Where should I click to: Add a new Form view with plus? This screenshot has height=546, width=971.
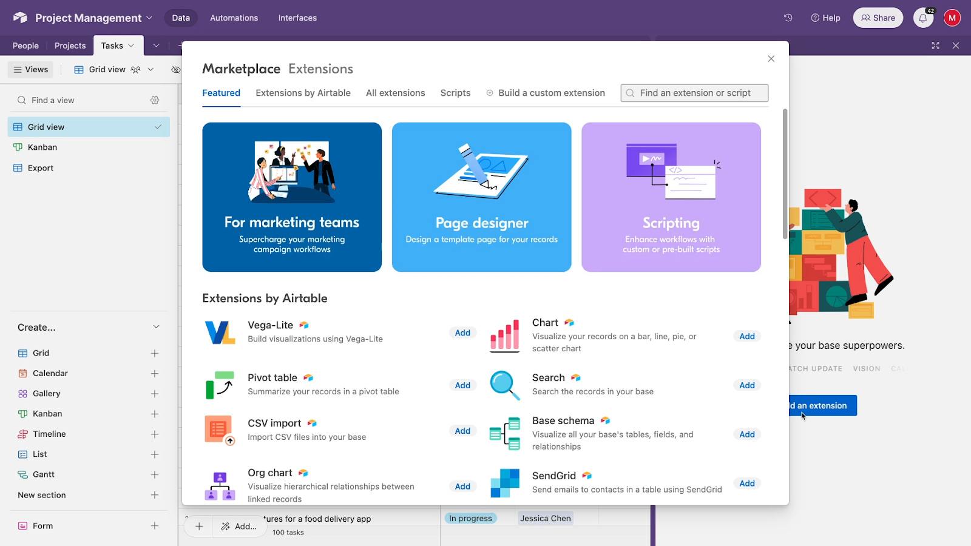point(155,526)
